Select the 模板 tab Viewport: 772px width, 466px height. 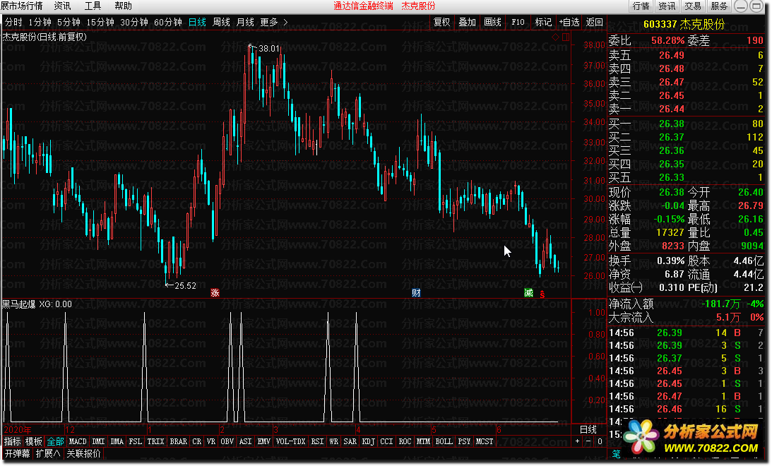coord(33,441)
